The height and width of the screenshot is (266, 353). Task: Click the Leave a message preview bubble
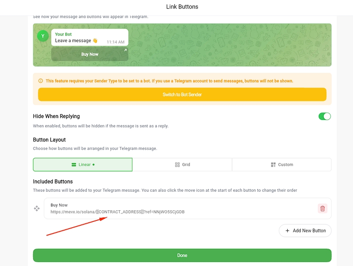pos(90,38)
